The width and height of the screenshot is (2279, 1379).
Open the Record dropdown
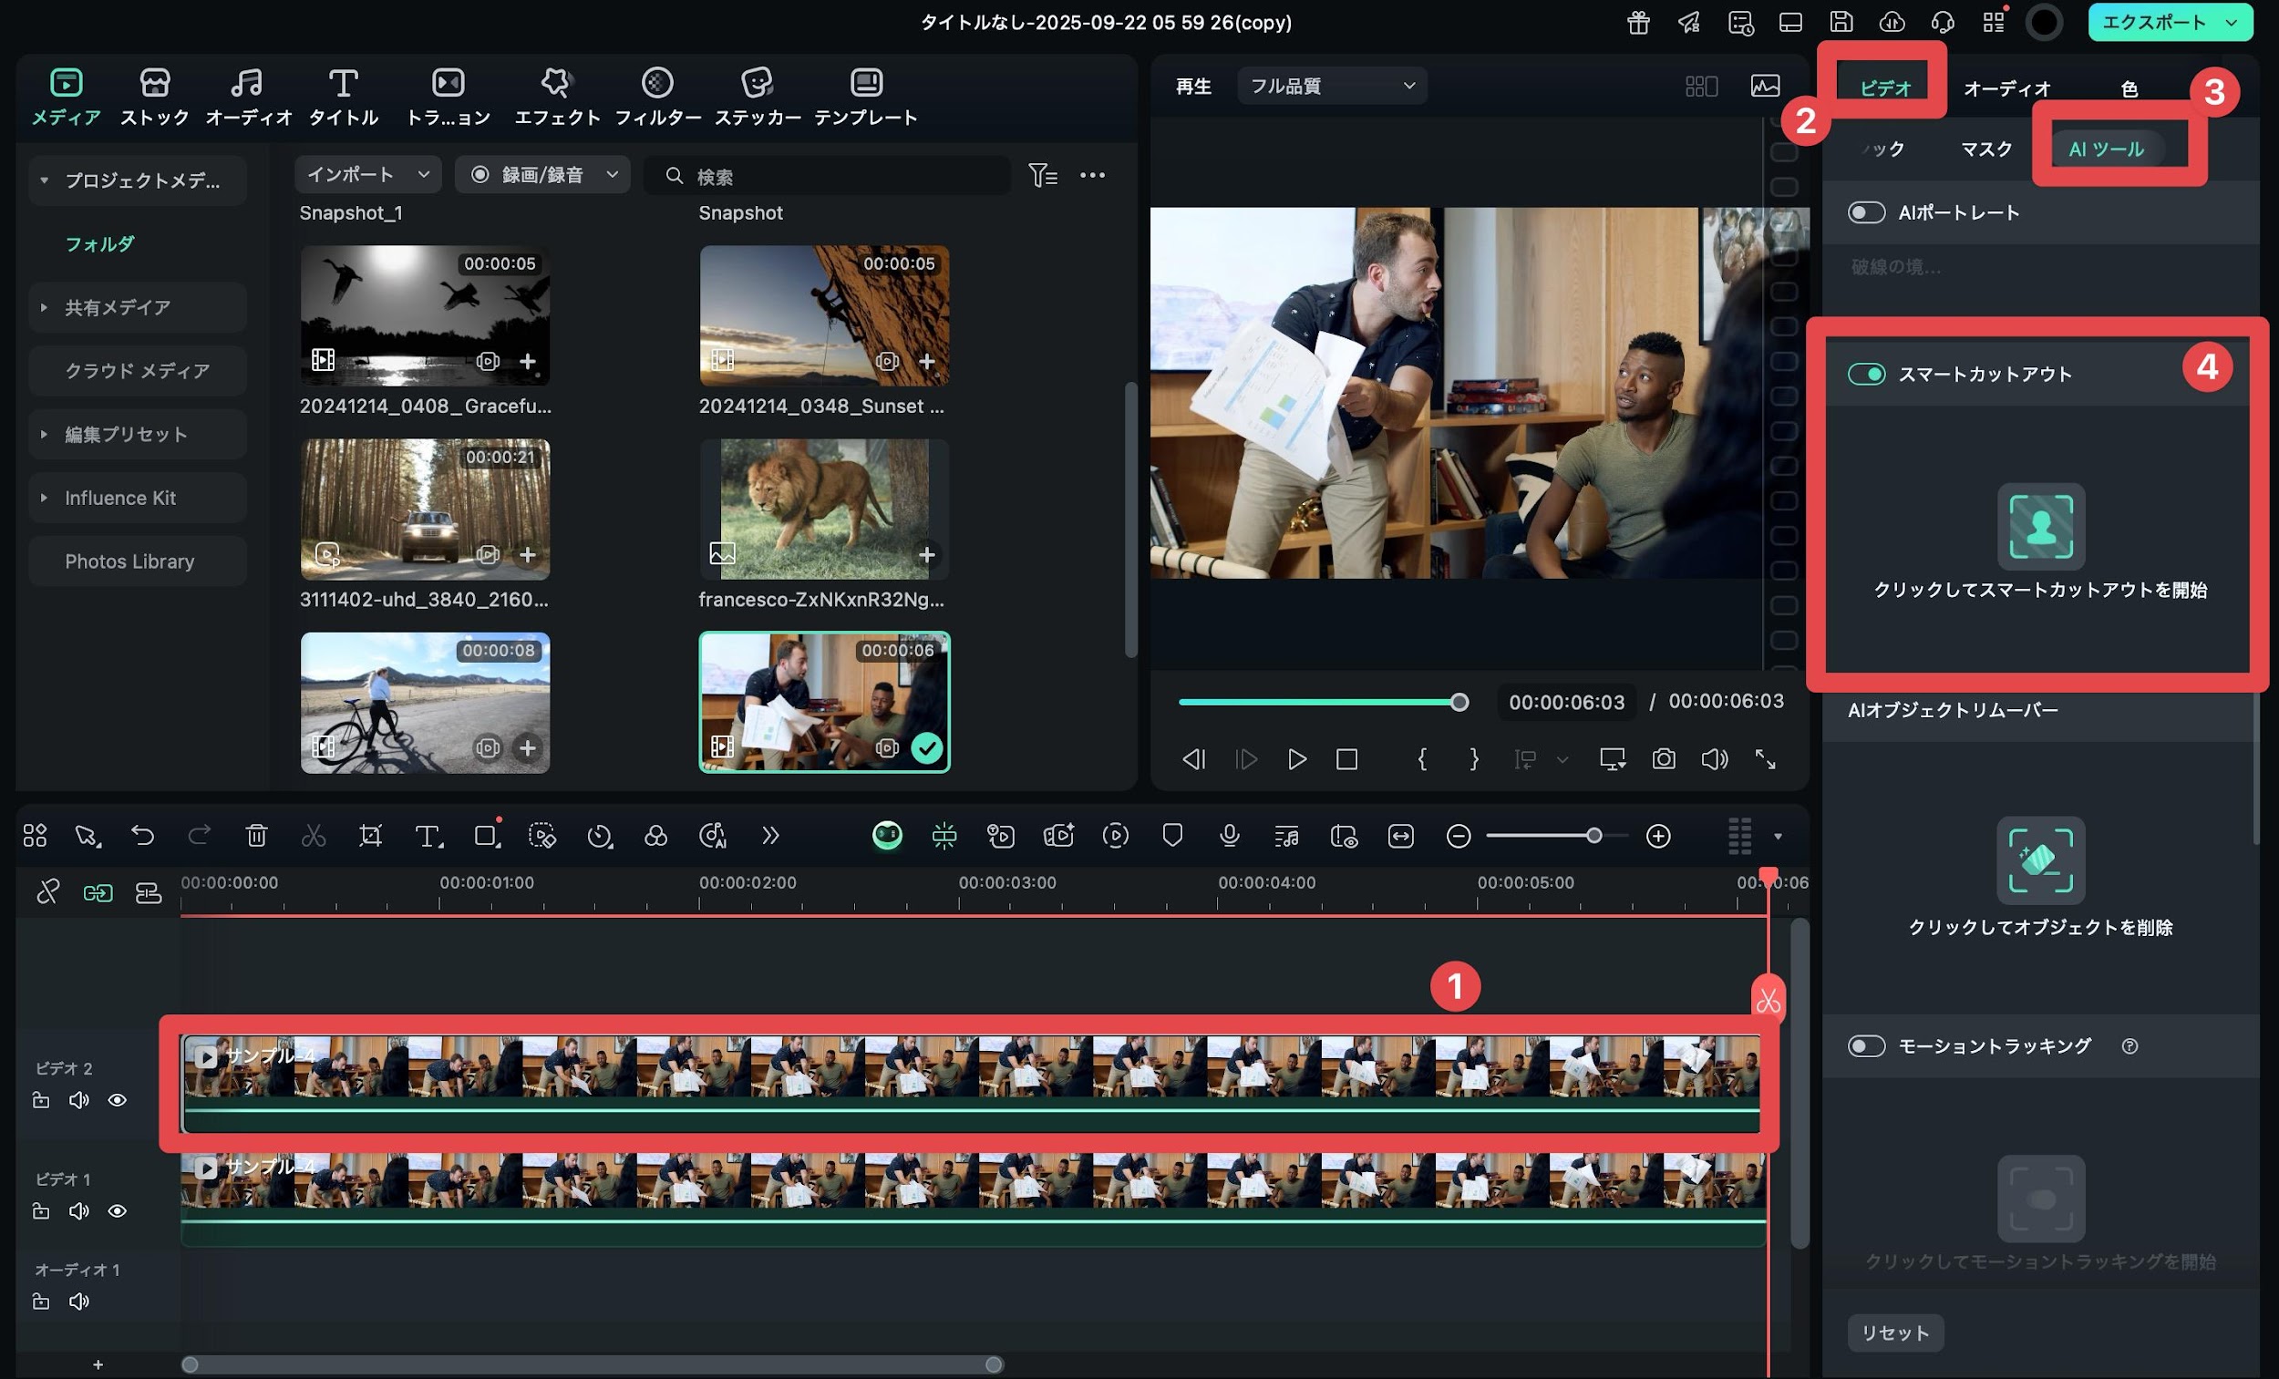tap(542, 175)
